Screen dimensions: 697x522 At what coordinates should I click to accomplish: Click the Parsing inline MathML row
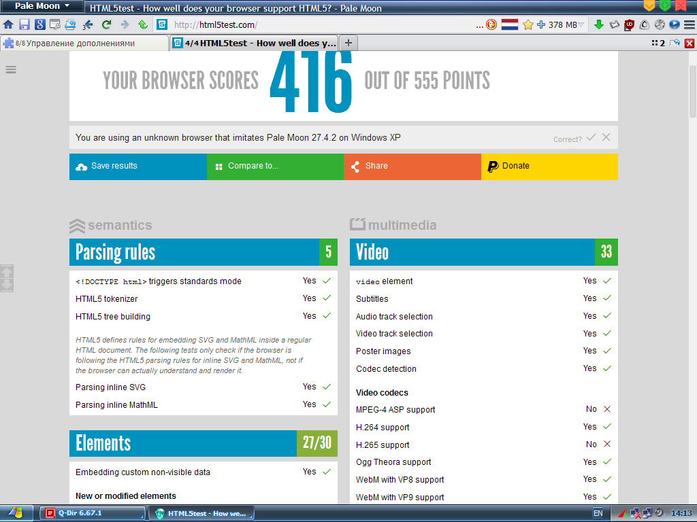(203, 405)
